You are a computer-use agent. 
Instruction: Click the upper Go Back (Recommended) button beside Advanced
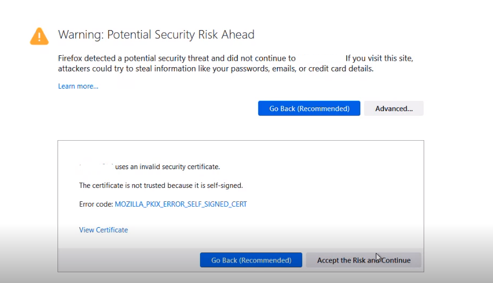point(309,108)
